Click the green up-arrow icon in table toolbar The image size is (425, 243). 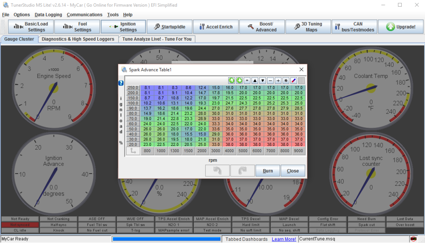tap(232, 80)
